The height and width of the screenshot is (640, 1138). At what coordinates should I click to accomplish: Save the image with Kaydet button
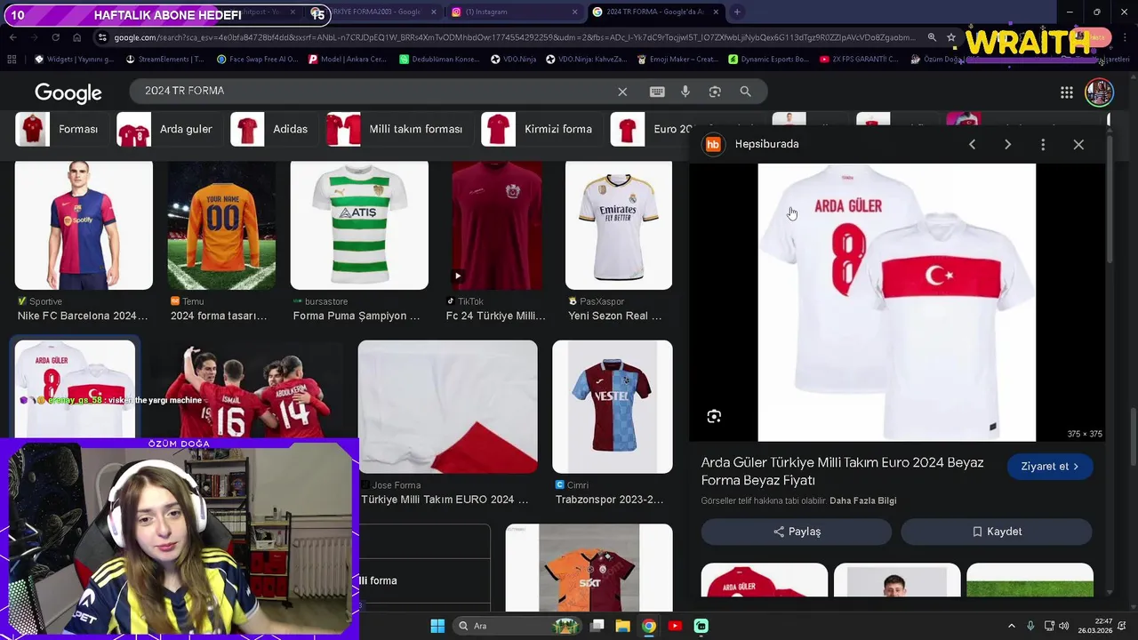(997, 532)
